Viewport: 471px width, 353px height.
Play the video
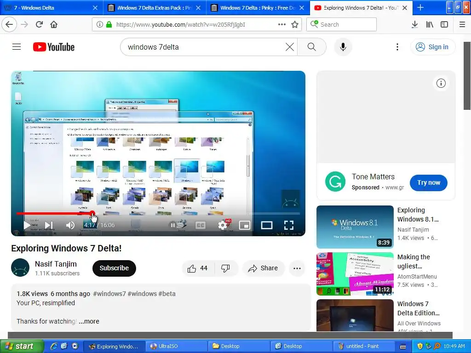[x=27, y=225]
